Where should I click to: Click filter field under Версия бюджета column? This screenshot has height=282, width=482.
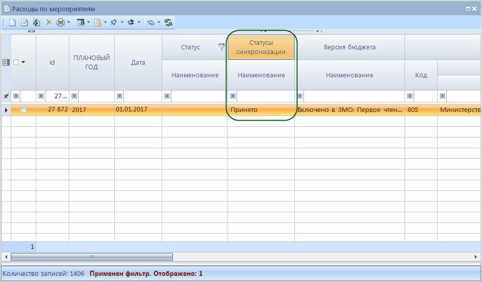coord(353,96)
